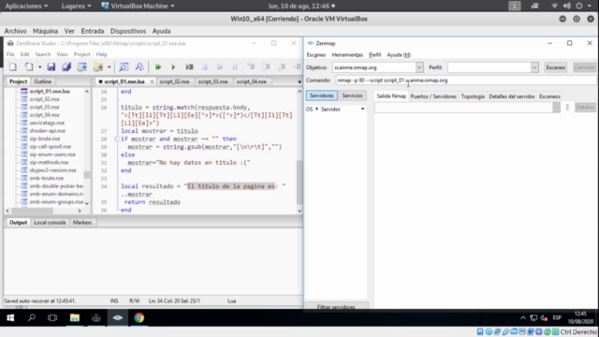This screenshot has height=337, width=599.
Task: Click the Comando input field in Zenmap
Action: pyautogui.click(x=466, y=81)
